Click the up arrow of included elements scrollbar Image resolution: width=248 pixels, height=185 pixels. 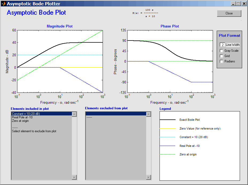[x=74, y=114]
